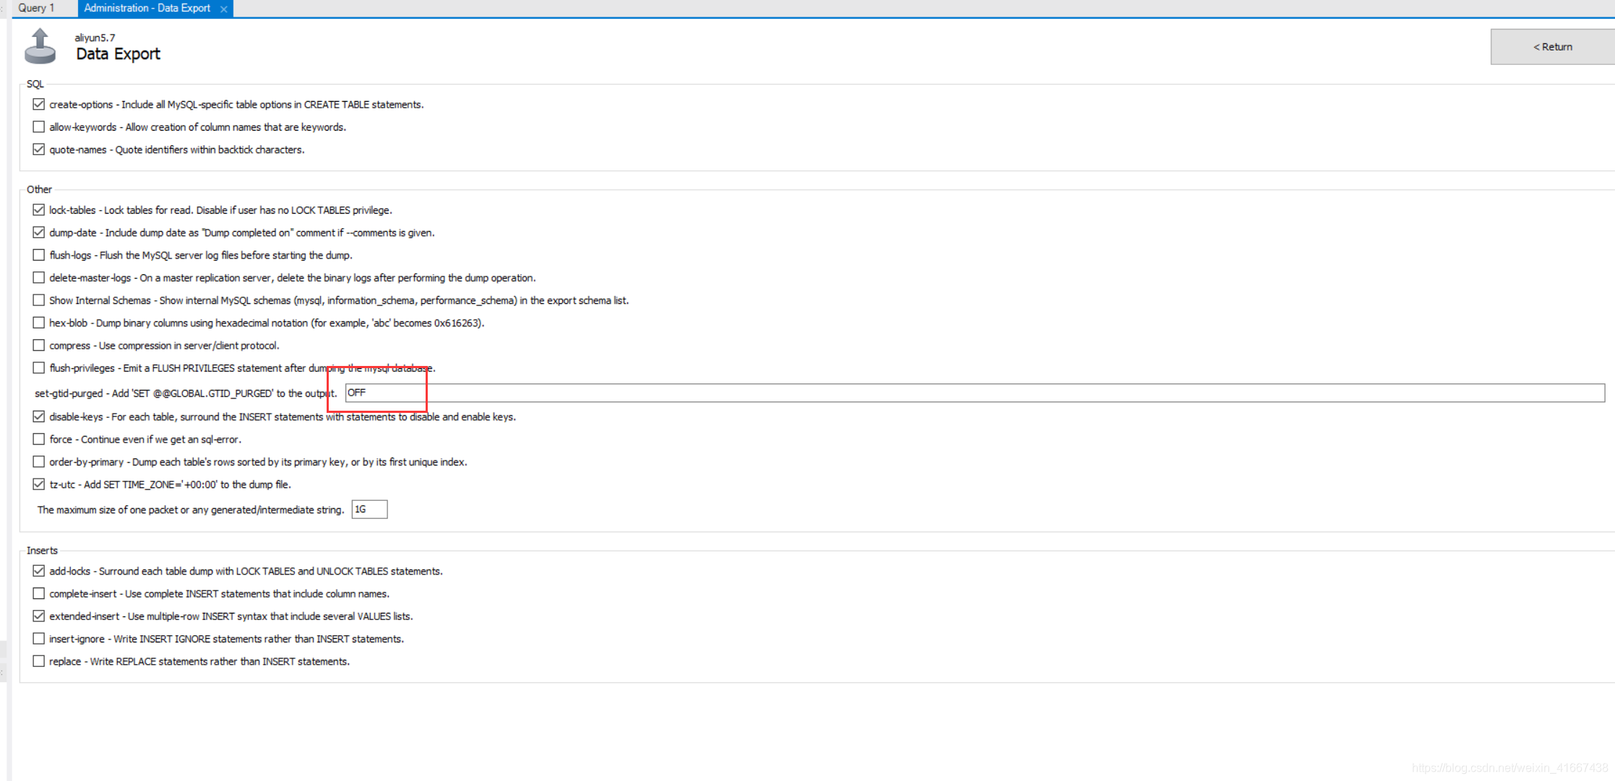The width and height of the screenshot is (1615, 781).
Task: Click the Return button
Action: [x=1552, y=47]
